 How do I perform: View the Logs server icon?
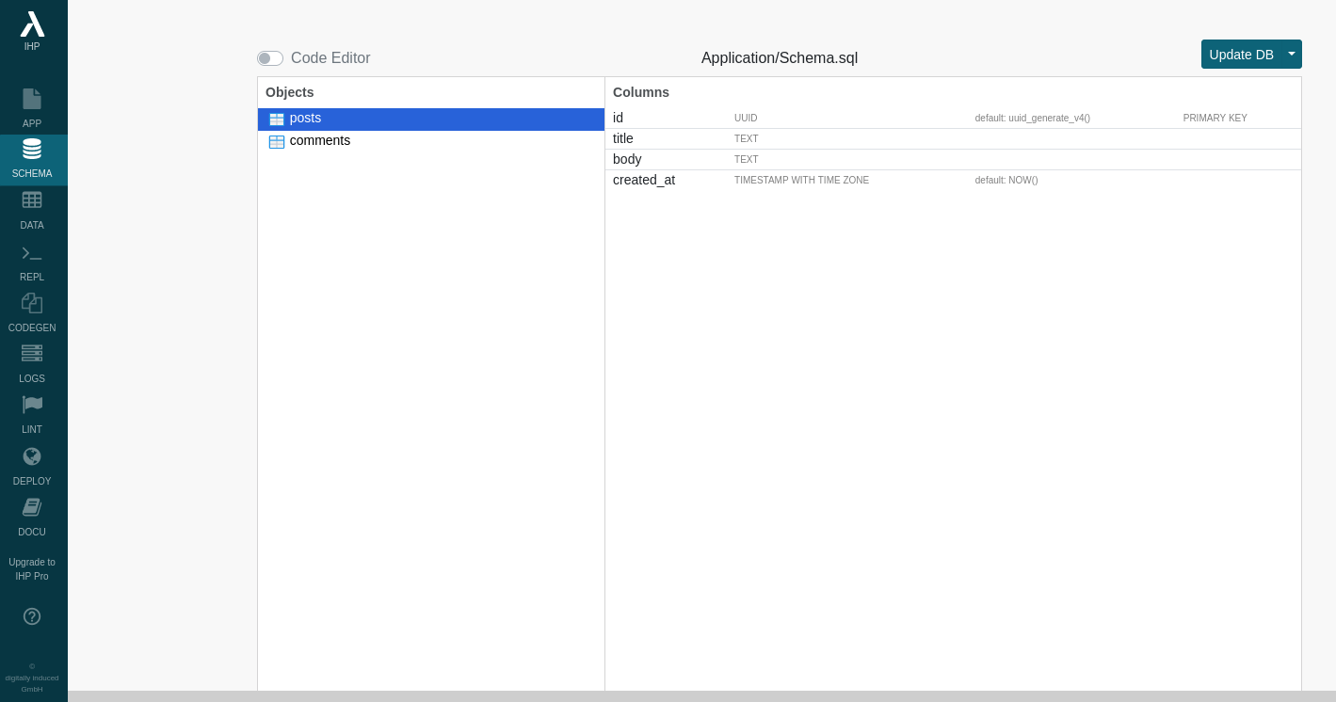[32, 353]
